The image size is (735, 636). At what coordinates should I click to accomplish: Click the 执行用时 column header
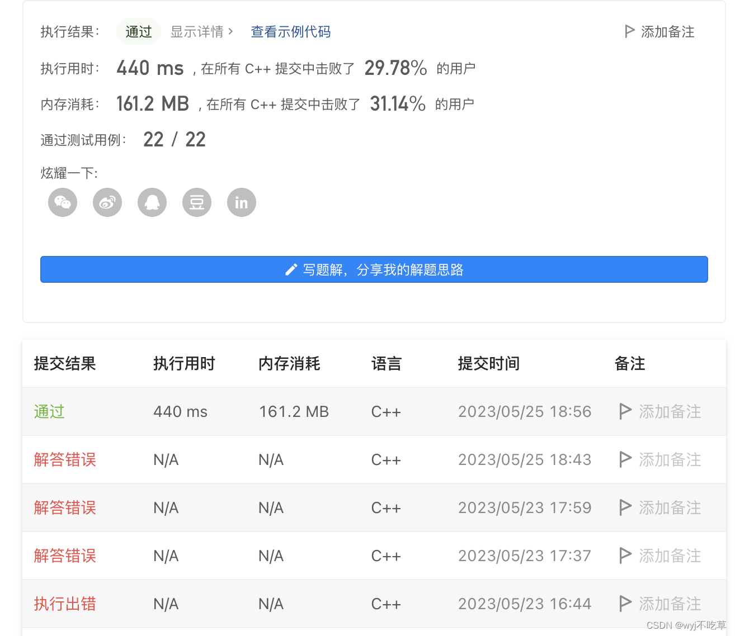185,364
